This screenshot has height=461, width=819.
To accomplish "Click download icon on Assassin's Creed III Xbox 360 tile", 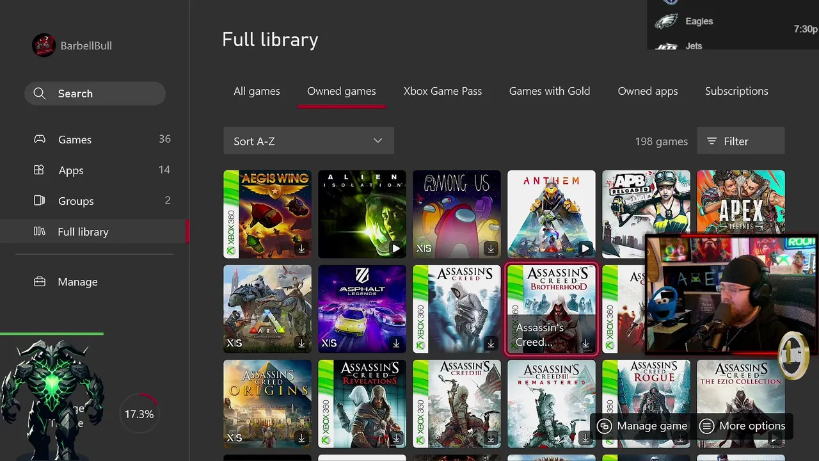I will coord(491,438).
